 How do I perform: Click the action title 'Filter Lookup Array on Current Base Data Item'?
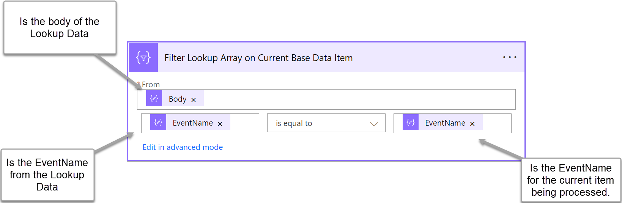click(258, 58)
